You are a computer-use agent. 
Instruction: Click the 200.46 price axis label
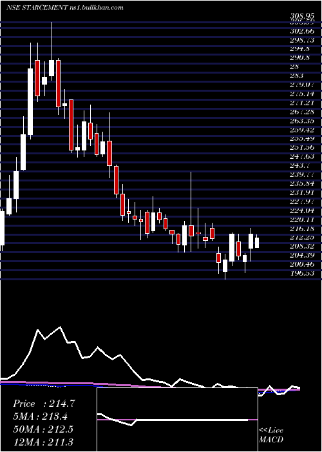point(302,264)
